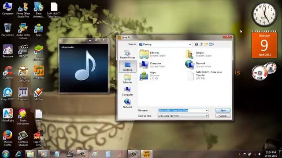Select Kingo ROOT desktop icon
This screenshot has height=158, width=282.
click(7, 93)
